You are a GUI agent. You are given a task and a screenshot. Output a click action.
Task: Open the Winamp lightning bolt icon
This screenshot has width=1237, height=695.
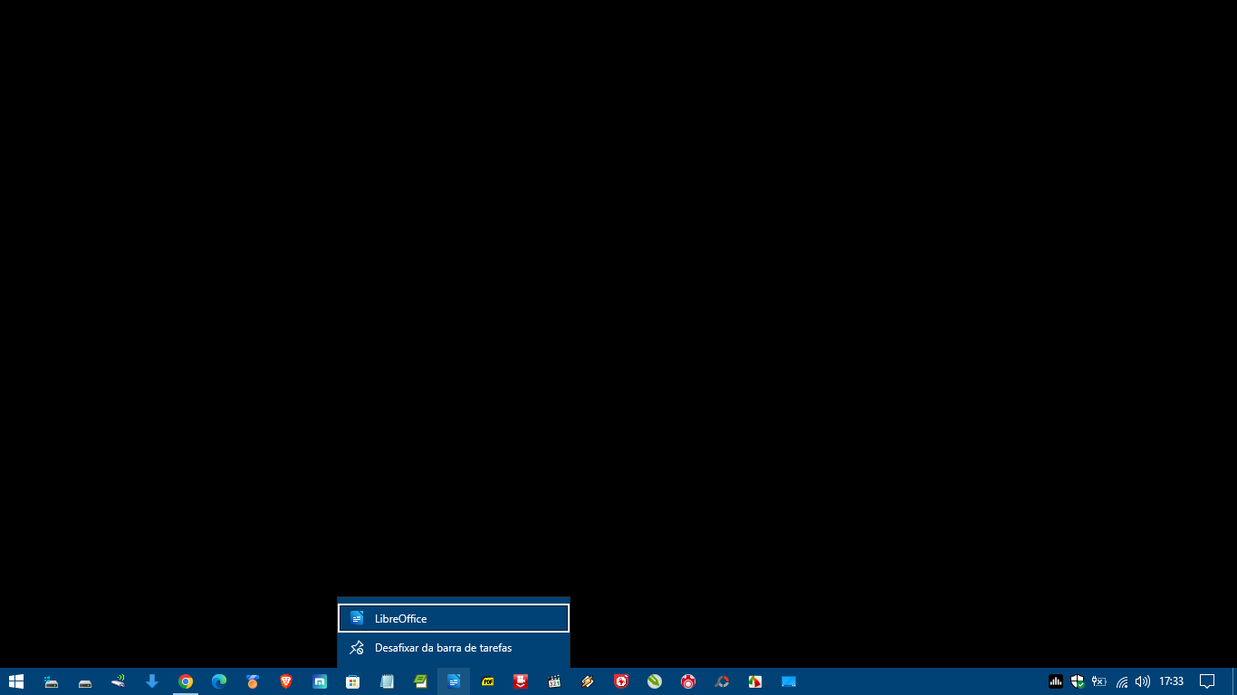point(588,681)
